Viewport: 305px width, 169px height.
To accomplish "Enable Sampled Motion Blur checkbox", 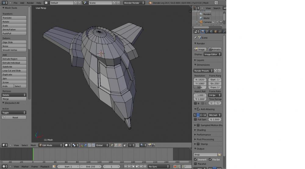I will point(198,125).
